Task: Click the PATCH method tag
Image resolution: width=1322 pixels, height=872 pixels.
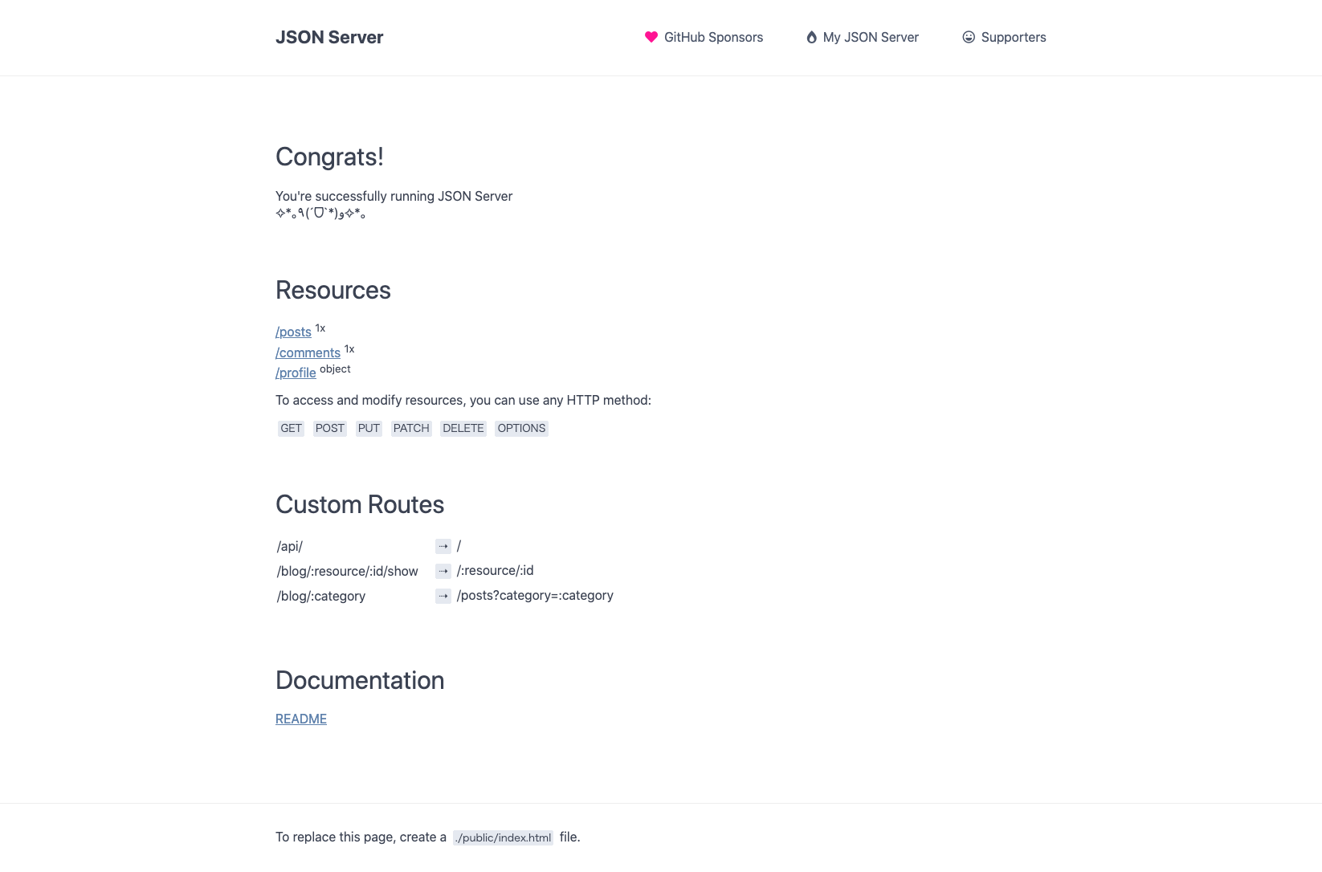Action: 411,428
